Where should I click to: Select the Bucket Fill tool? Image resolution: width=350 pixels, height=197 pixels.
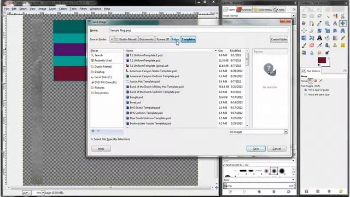coord(327,38)
